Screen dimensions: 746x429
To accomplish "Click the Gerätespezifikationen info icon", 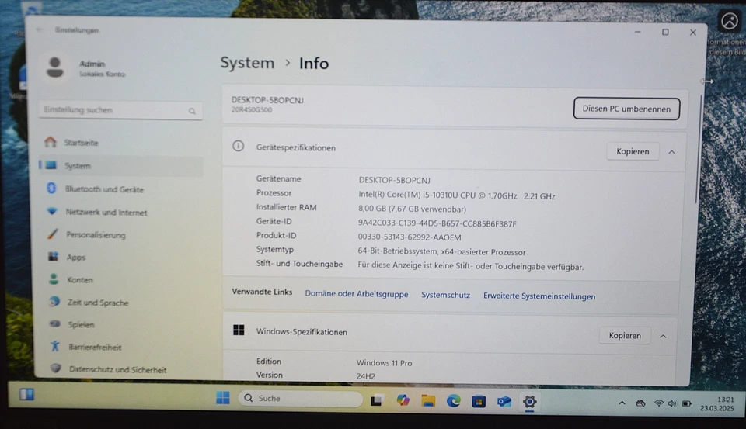I will coord(239,147).
